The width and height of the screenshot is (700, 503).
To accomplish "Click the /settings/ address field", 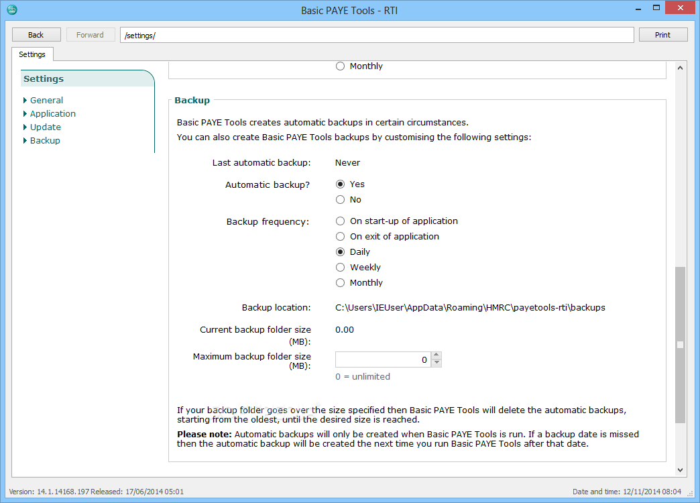I will coord(377,36).
